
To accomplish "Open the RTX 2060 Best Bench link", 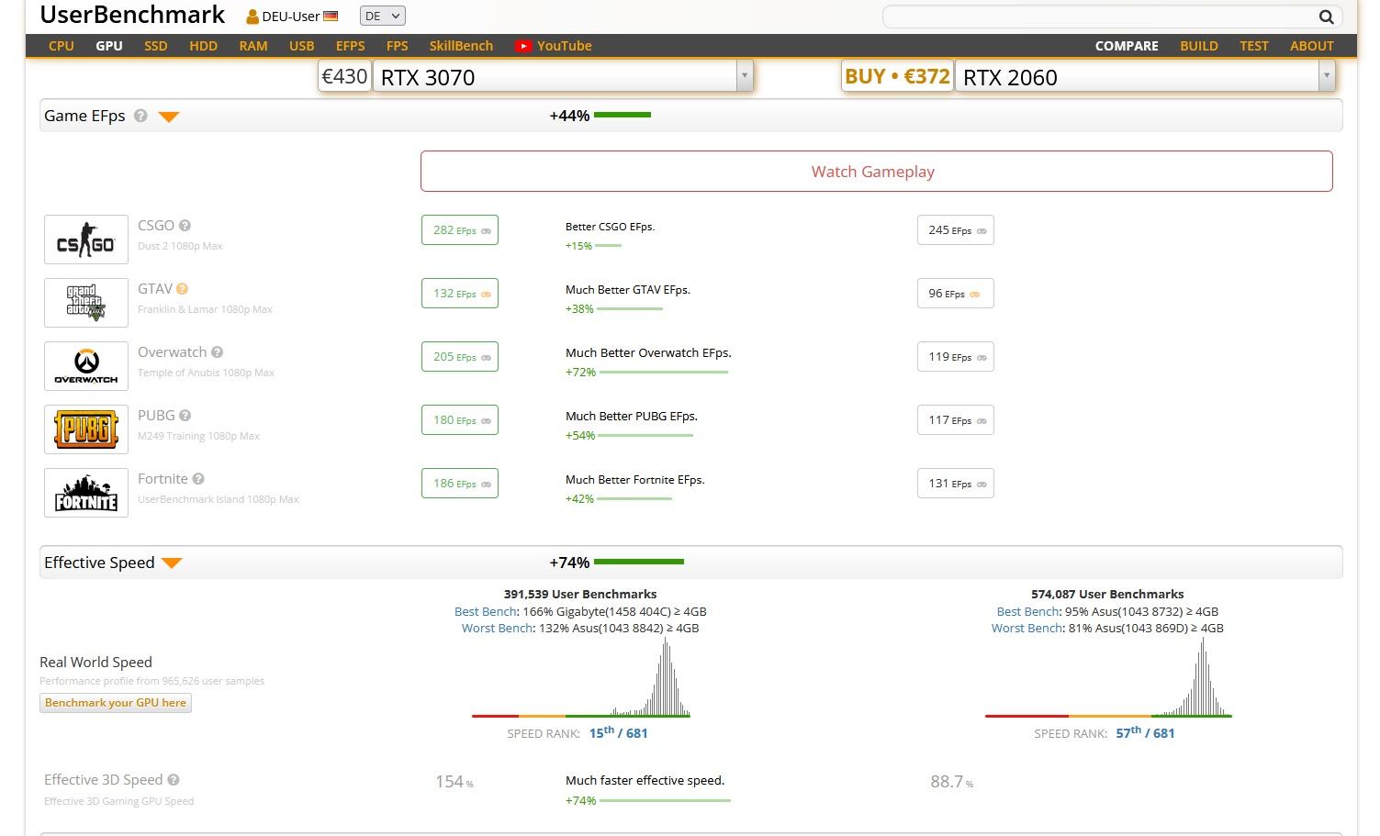I will click(x=1028, y=612).
